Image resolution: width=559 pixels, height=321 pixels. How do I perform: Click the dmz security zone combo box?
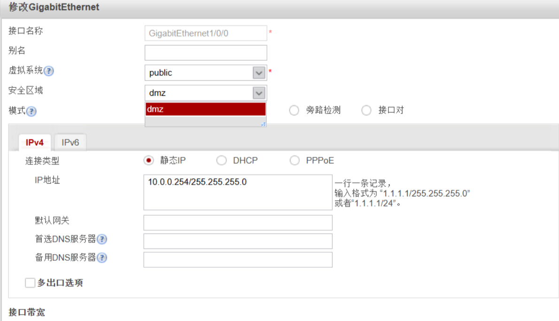206,93
